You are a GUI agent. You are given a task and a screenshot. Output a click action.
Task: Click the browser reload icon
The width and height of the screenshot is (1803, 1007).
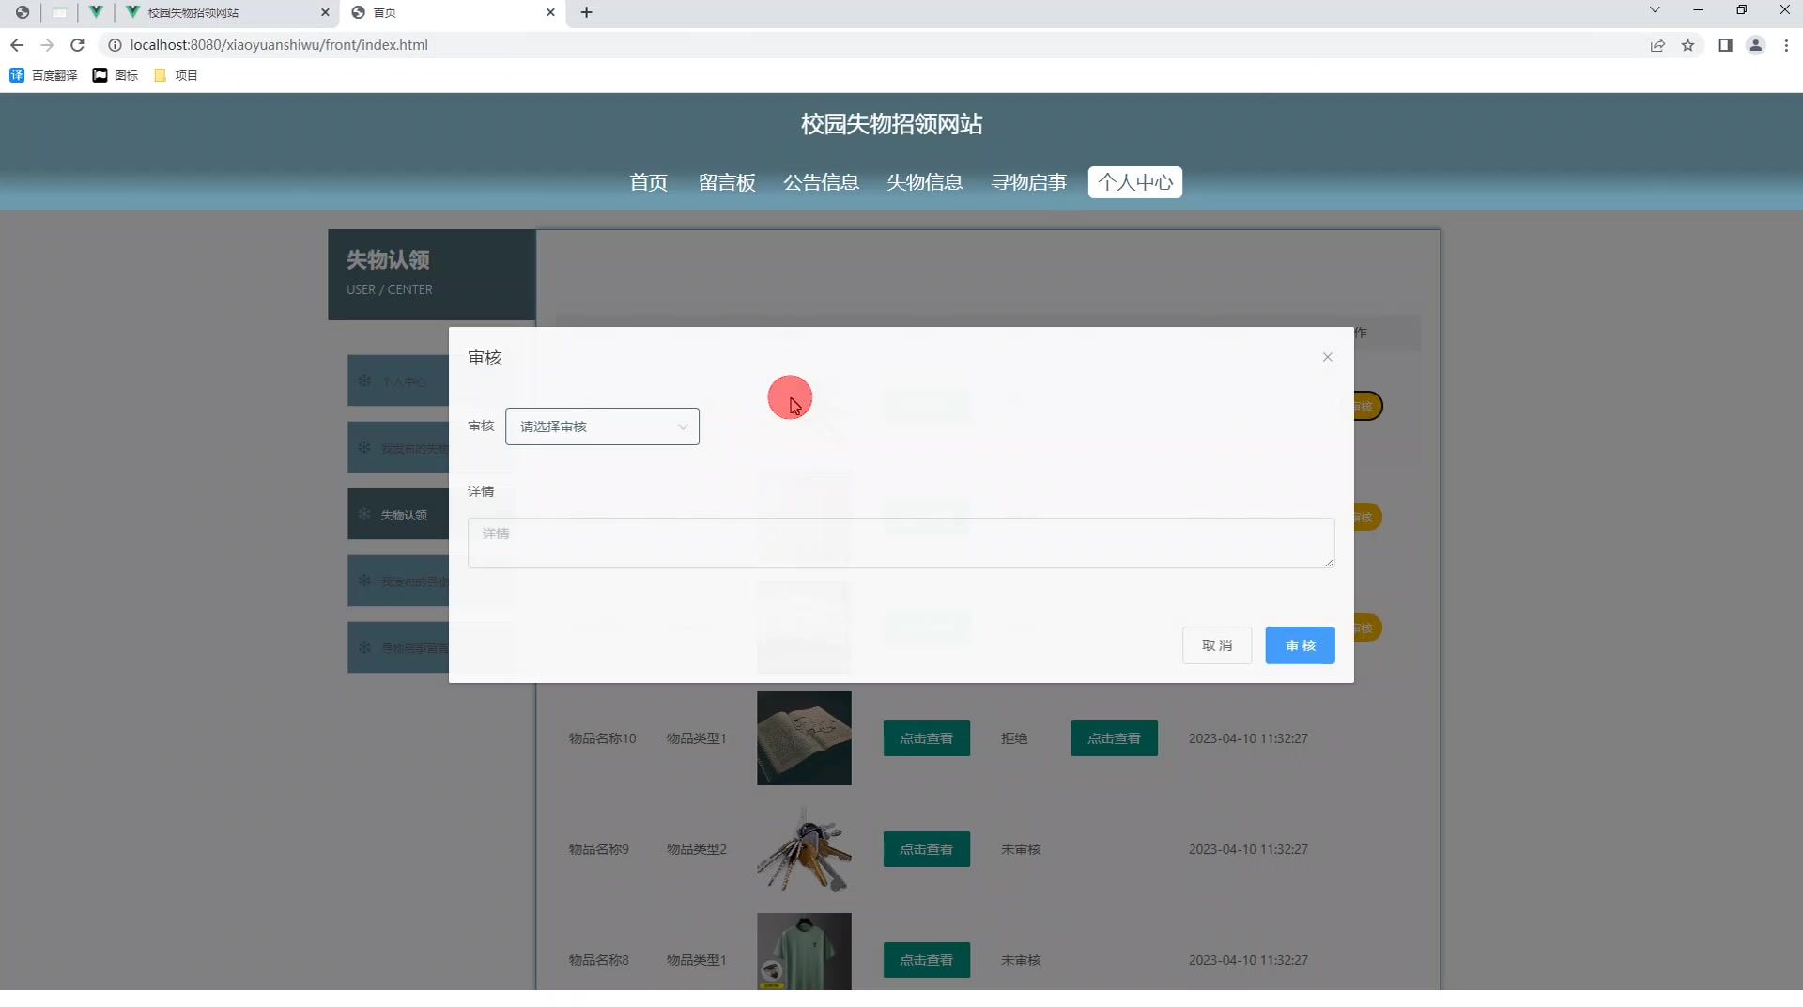[78, 44]
